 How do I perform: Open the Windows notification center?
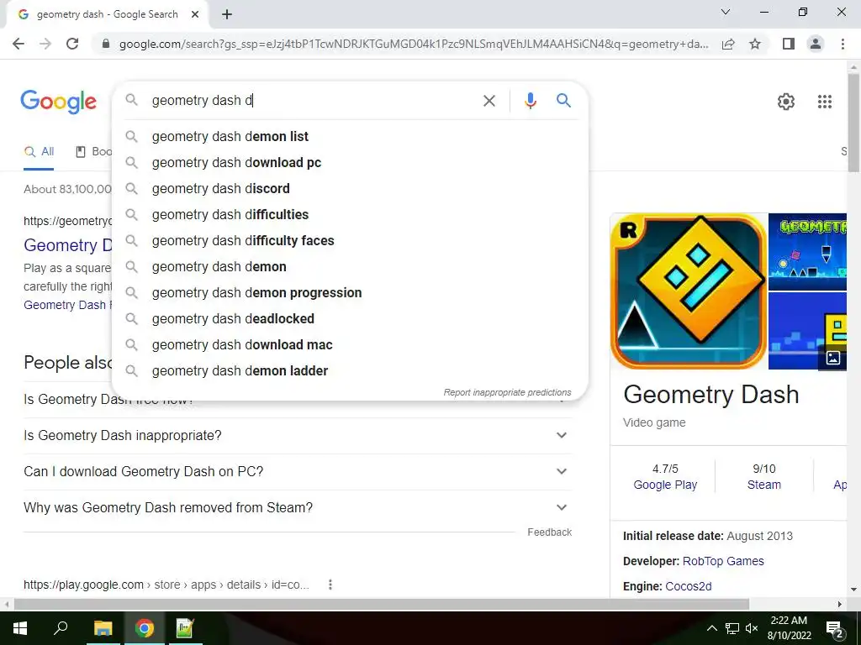tap(835, 629)
